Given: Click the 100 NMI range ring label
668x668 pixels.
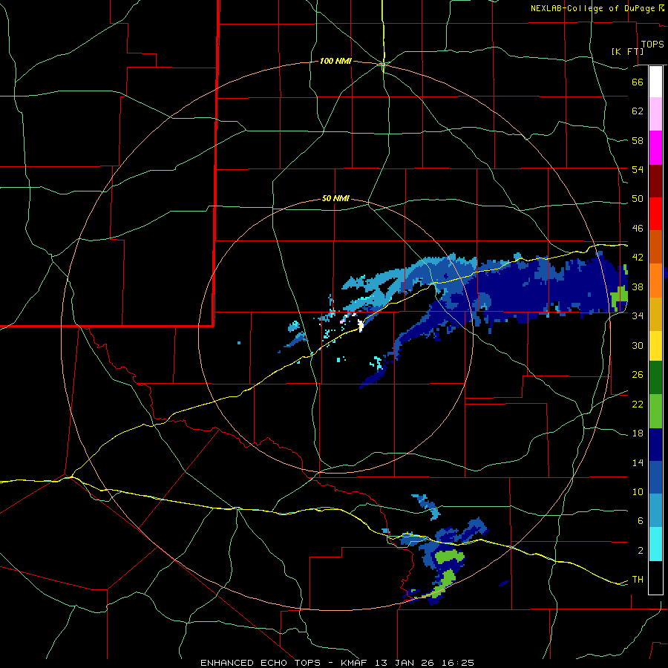Looking at the screenshot, I should click(x=335, y=62).
